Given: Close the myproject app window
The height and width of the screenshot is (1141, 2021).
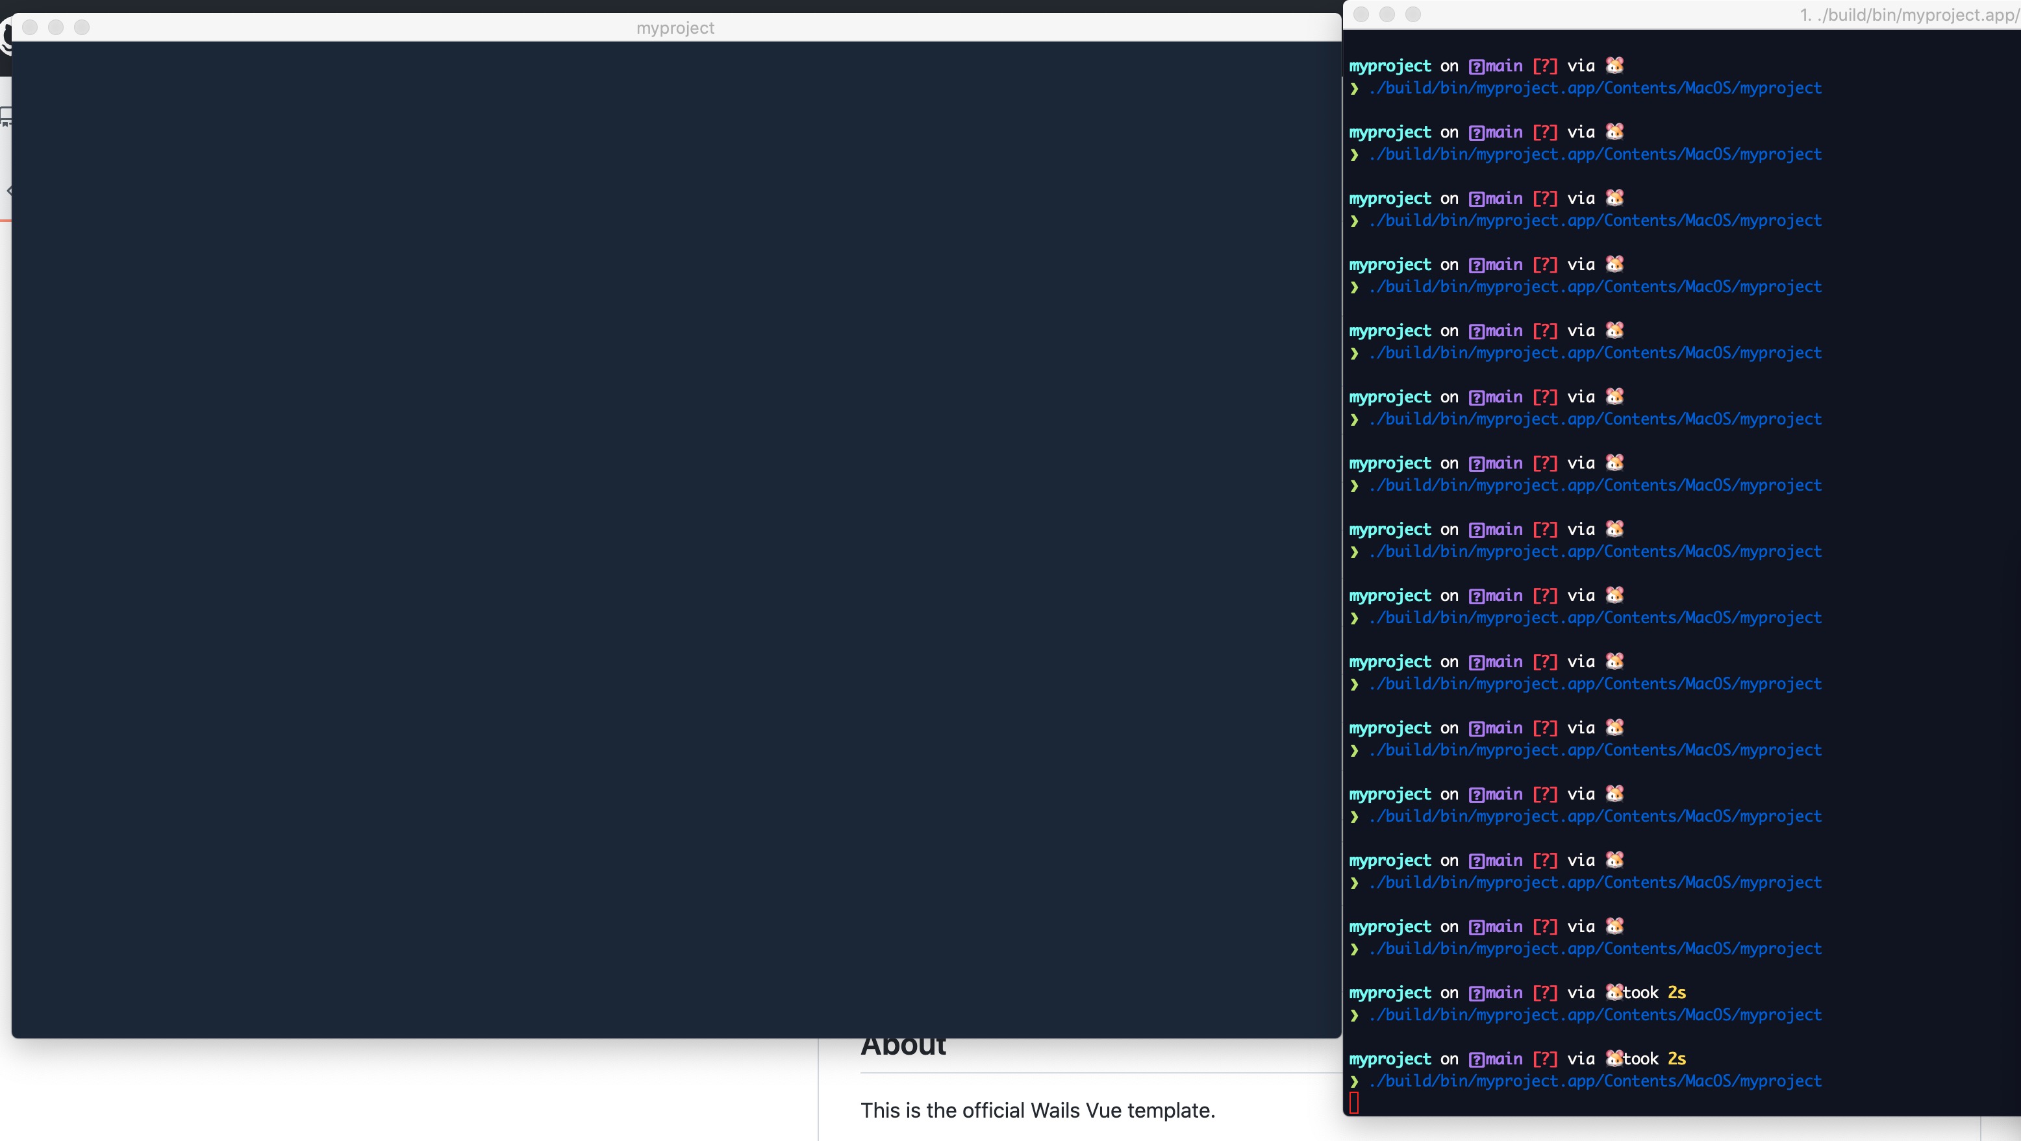Looking at the screenshot, I should click(31, 27).
